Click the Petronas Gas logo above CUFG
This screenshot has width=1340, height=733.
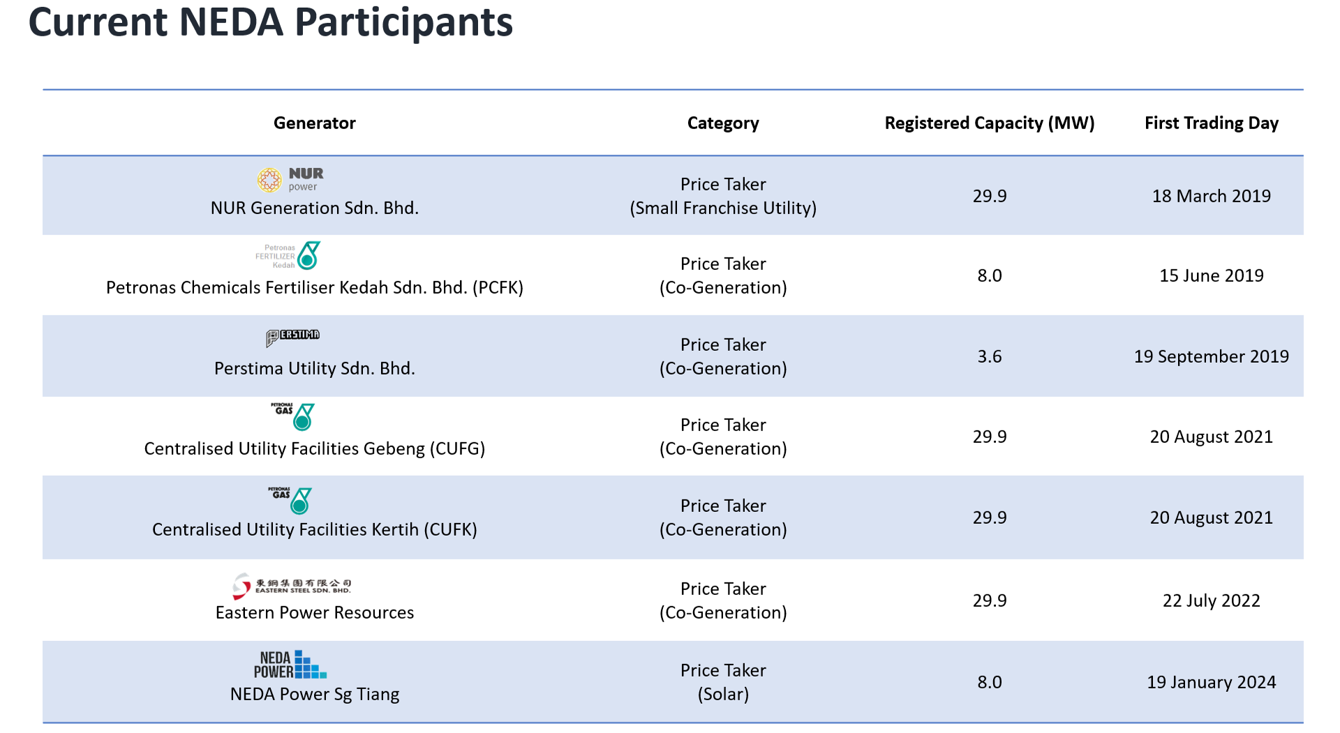(x=293, y=416)
